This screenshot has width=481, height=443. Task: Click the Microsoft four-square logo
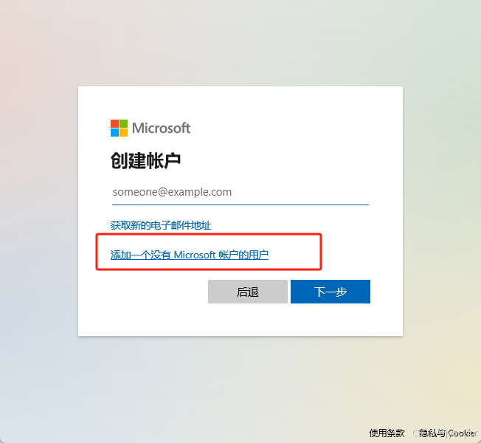coord(119,128)
